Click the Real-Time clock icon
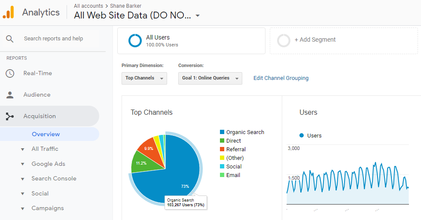 (9, 73)
